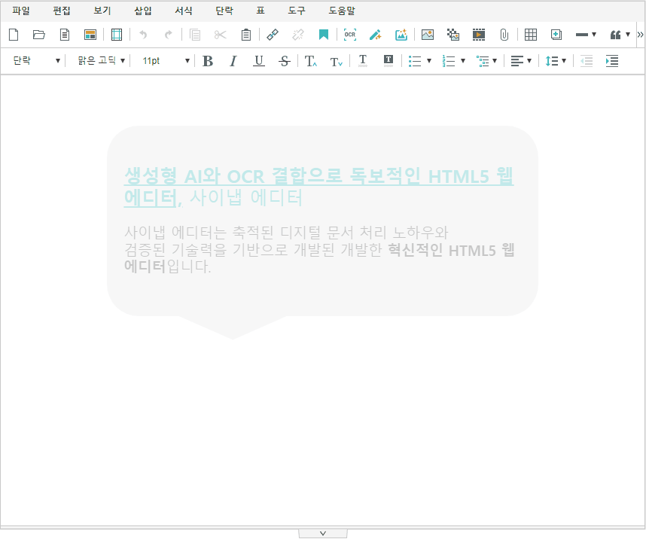Click the AI image generation icon
The height and width of the screenshot is (539, 646).
tap(401, 35)
